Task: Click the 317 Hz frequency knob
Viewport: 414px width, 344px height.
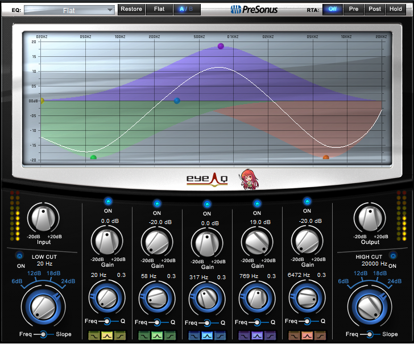Action: 207,299
